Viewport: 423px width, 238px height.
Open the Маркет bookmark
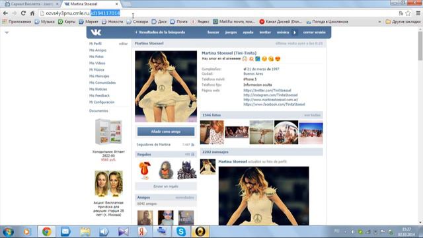[x=89, y=22]
